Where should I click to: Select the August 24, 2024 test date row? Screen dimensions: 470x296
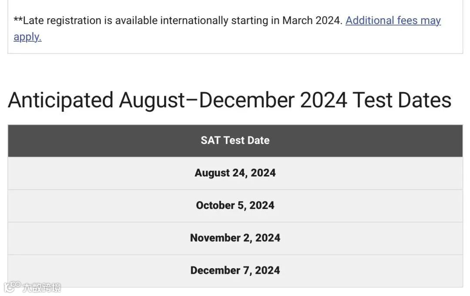click(x=235, y=173)
